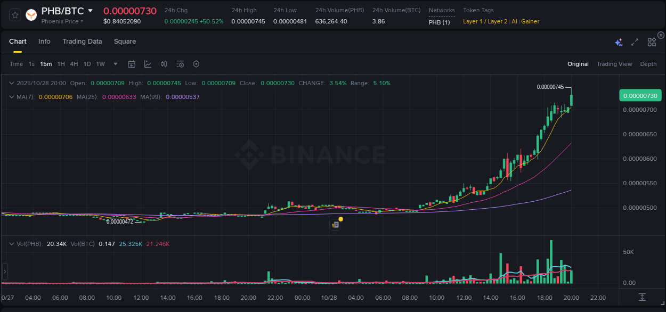The width and height of the screenshot is (666, 312).
Task: Select the line chart style icon
Action: [148, 64]
